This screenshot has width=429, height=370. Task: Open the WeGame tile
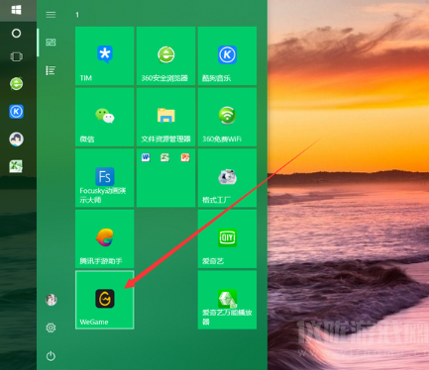105,300
